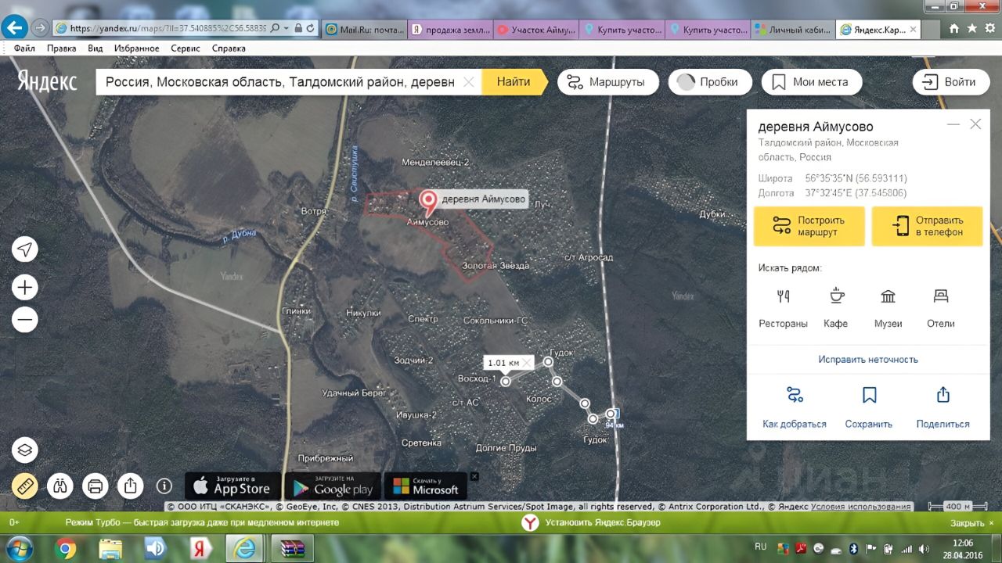Collapse the place card panel
Screen dimensions: 1002x563
coord(953,124)
